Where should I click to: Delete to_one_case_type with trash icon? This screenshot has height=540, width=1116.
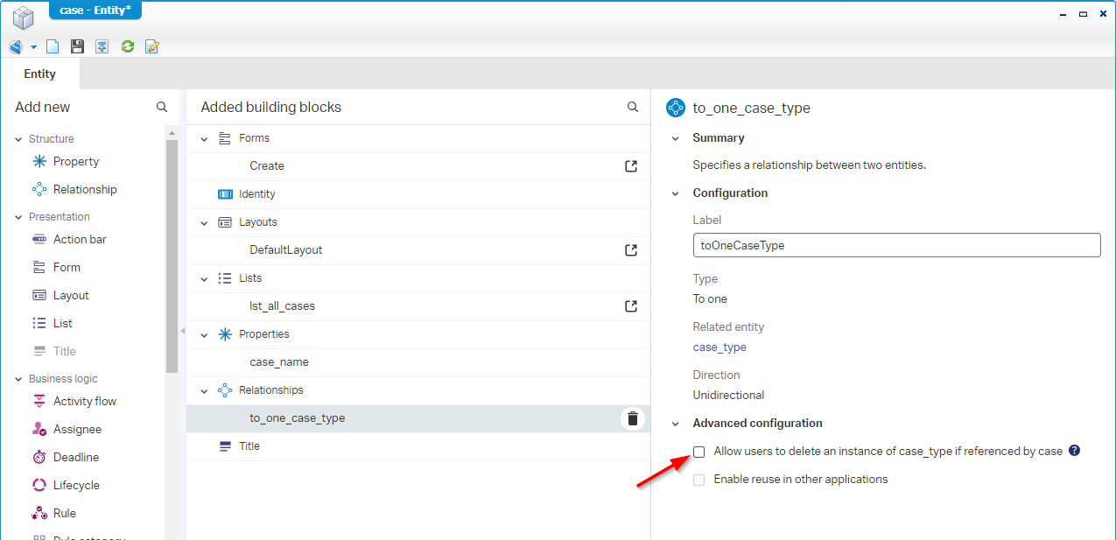(x=633, y=418)
